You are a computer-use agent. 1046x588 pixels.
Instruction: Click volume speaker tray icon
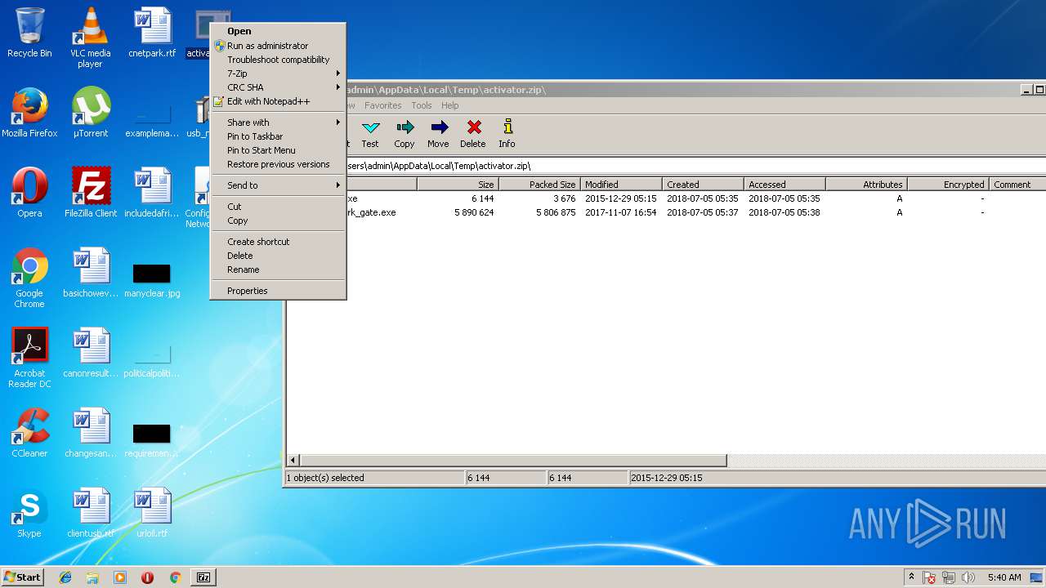(968, 577)
